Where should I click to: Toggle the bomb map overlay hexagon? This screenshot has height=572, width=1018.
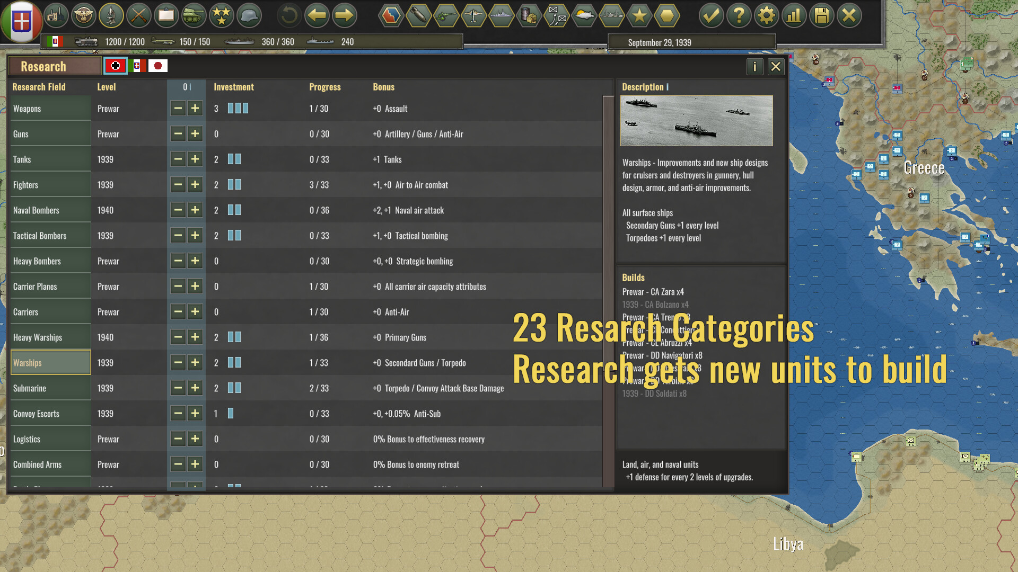click(419, 15)
